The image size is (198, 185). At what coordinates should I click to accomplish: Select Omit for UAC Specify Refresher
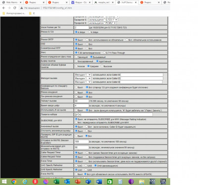click(x=96, y=165)
